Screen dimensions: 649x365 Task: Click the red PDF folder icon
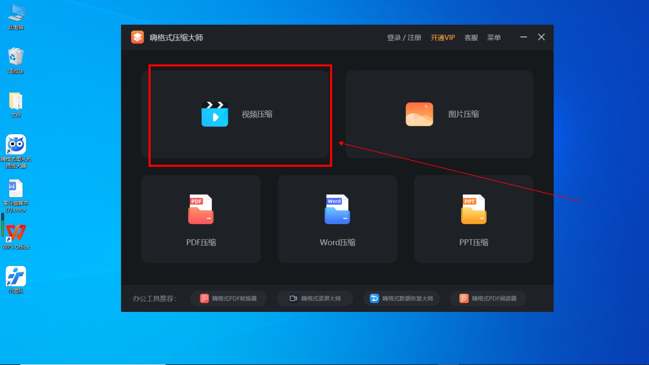tap(201, 209)
